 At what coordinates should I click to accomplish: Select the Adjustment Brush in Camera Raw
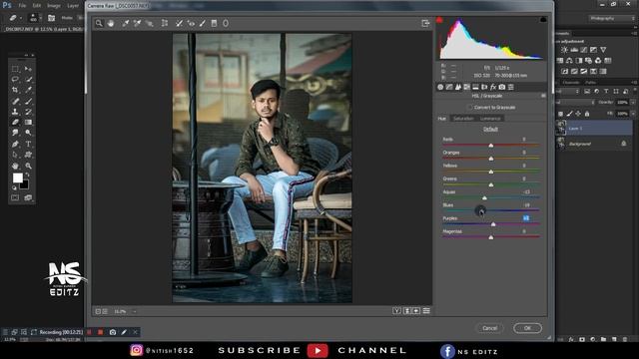coord(203,23)
